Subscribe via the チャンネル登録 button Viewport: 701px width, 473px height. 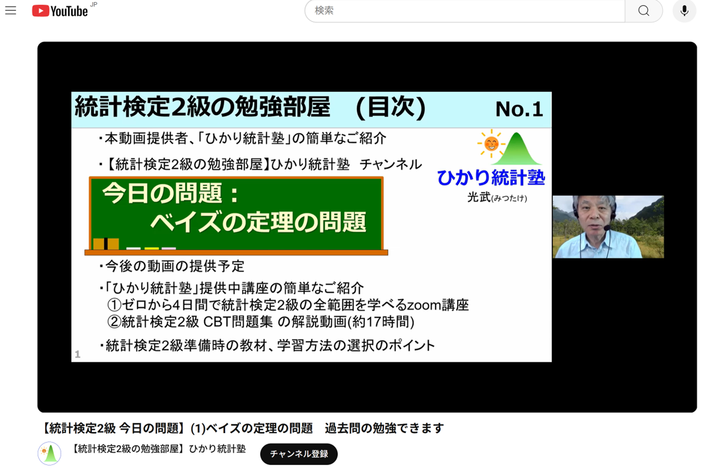298,454
